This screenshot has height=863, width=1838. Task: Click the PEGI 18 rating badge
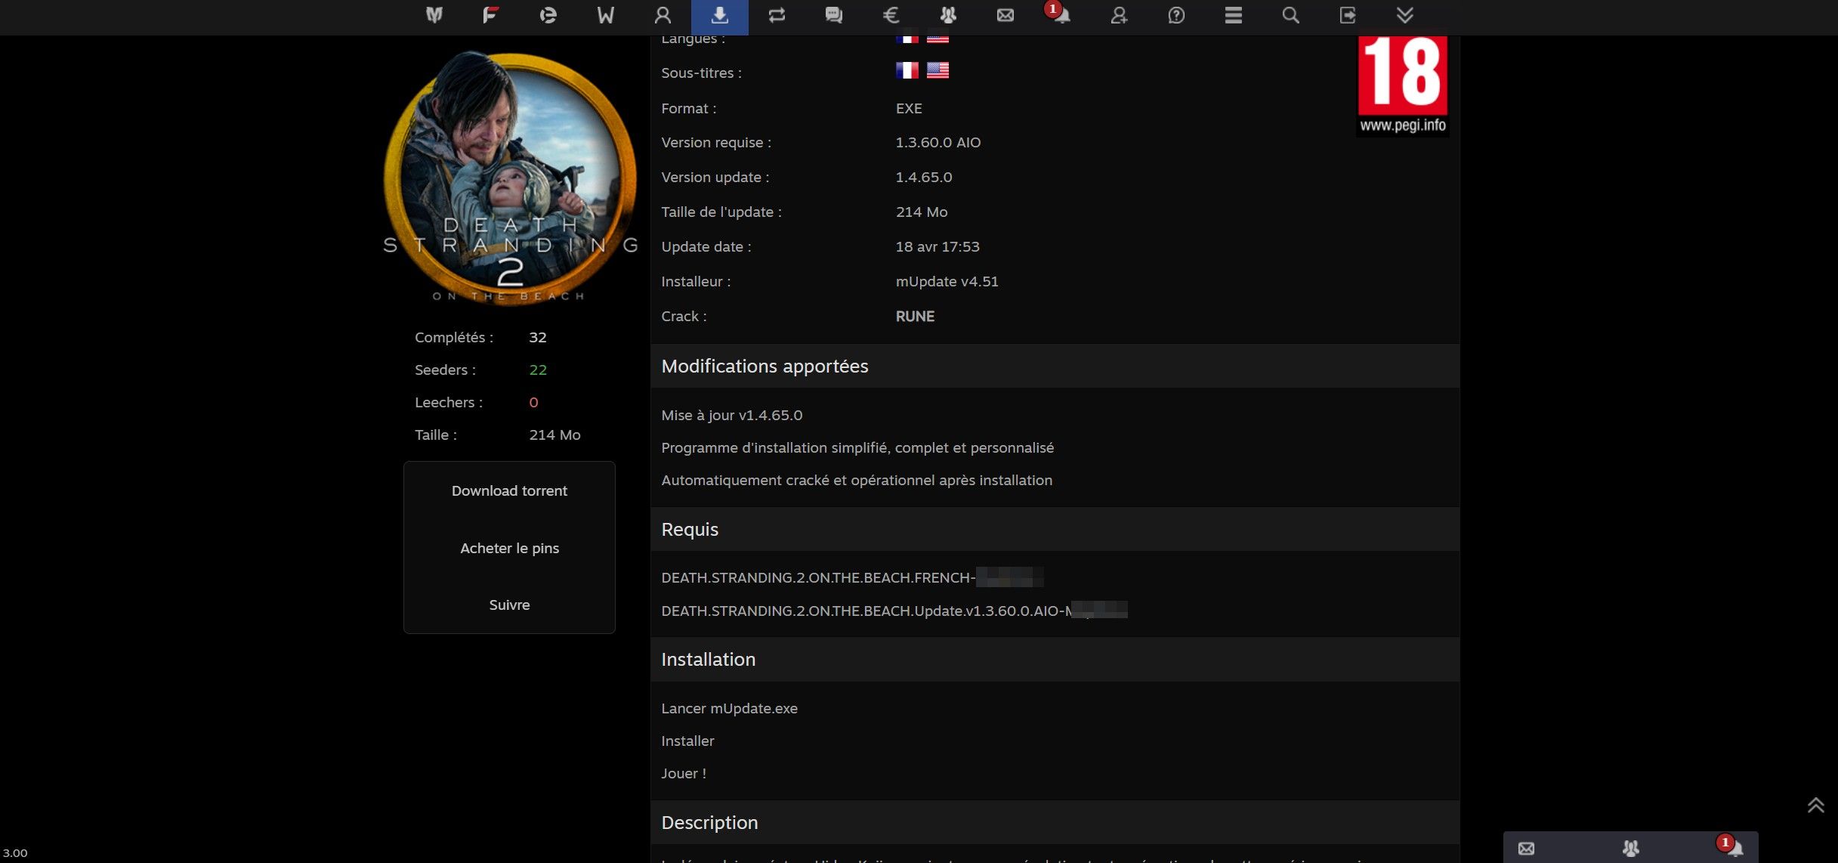(x=1402, y=83)
